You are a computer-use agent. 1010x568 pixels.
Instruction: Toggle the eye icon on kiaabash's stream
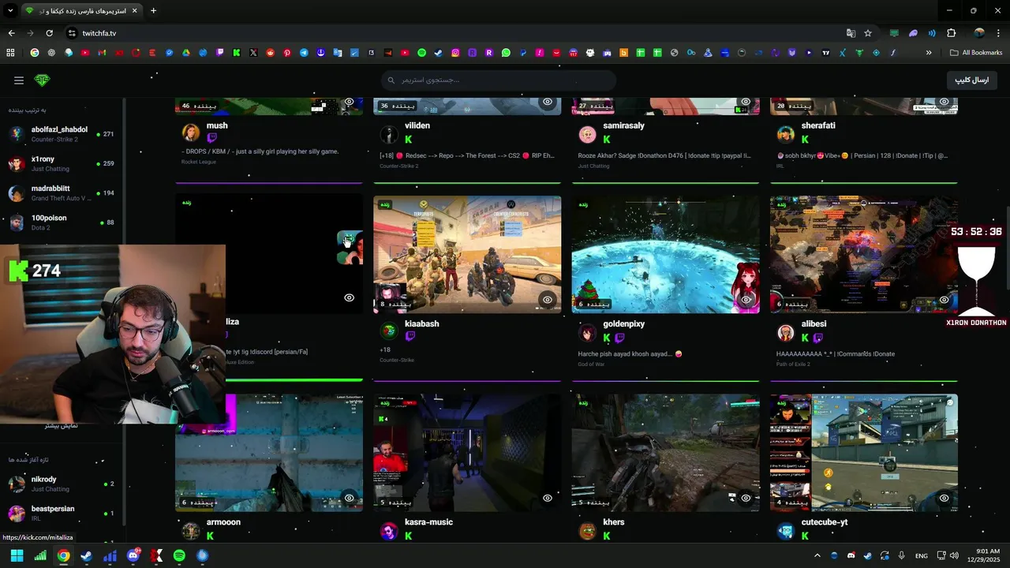[x=547, y=299]
